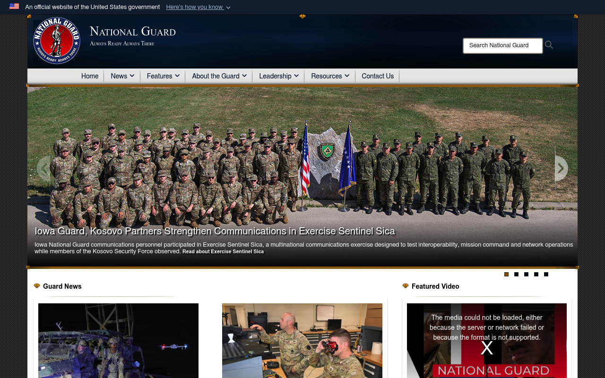This screenshot has height=378, width=605.
Task: Open the workshop soldiers news thumbnail
Action: pyautogui.click(x=302, y=341)
